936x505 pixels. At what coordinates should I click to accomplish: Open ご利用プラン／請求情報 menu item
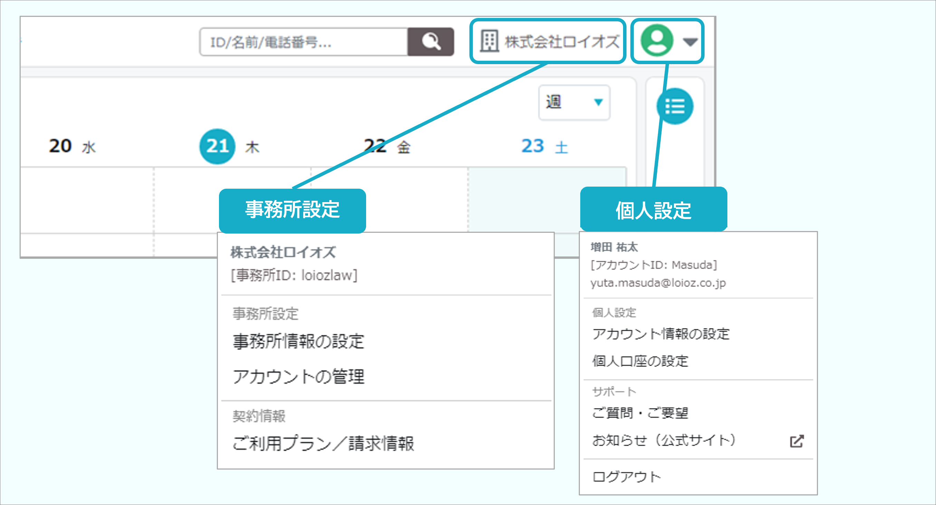[x=323, y=443]
